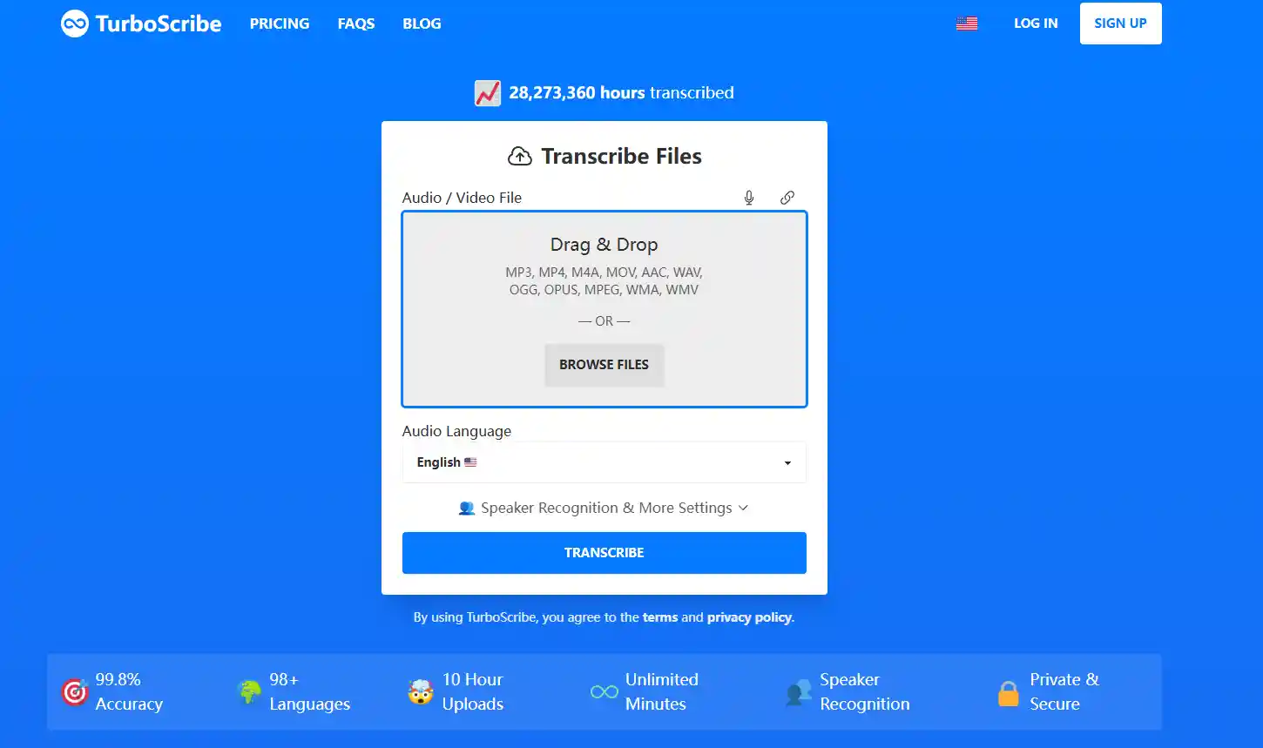Click the 99.8% Accuracy target icon

tap(75, 691)
